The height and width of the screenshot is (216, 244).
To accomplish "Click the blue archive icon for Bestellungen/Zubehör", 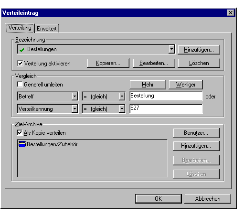I will point(22,144).
